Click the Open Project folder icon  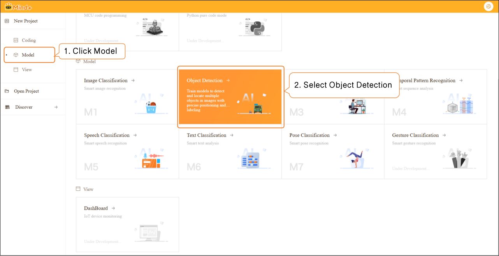7,91
